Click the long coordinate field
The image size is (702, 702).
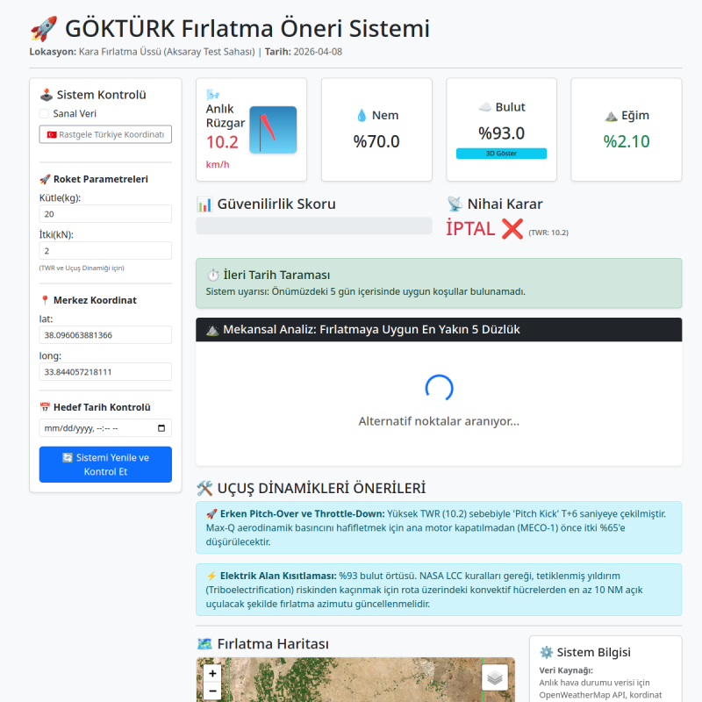[105, 372]
